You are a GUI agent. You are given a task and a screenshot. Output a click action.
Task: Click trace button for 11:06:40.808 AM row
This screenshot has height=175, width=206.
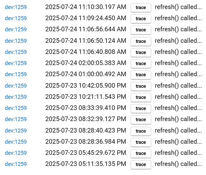141,52
